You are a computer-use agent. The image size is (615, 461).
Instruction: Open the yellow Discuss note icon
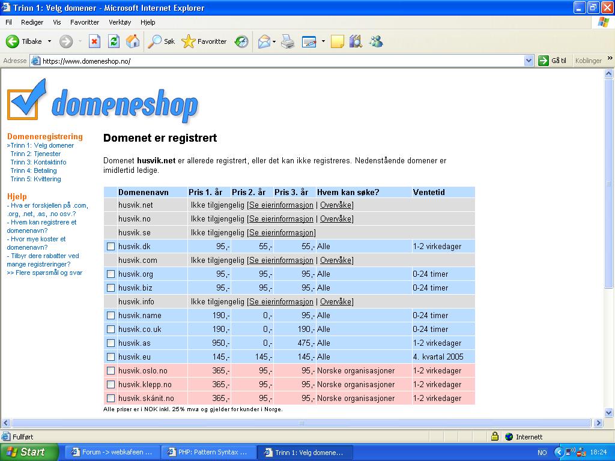(x=338, y=41)
